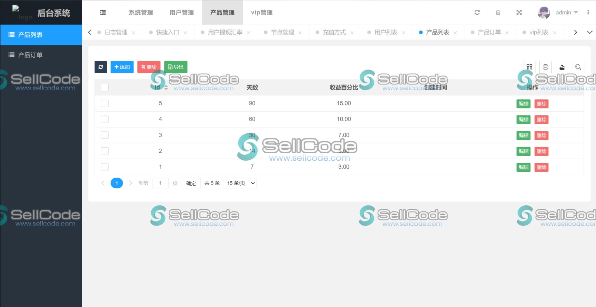The height and width of the screenshot is (307, 596).
Task: Click the green 导出 button
Action: coord(176,67)
